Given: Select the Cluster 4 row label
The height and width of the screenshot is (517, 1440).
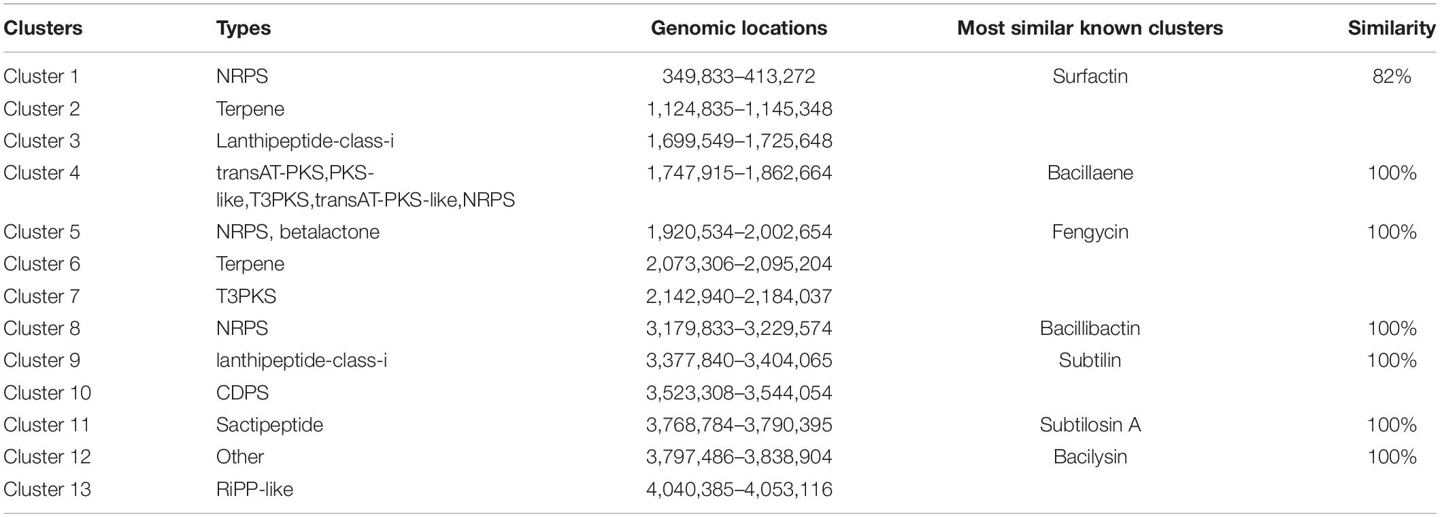Looking at the screenshot, I should point(41,173).
